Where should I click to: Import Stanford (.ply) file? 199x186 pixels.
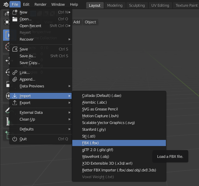119,129
